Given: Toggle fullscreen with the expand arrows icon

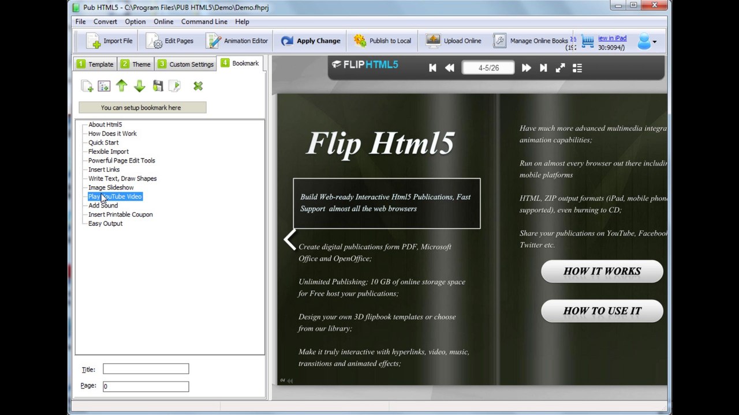Looking at the screenshot, I should click(560, 67).
